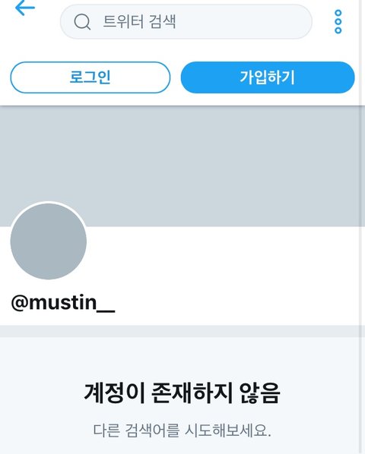The height and width of the screenshot is (454, 365).
Task: Click the 트위터 검색 placeholder text
Action: click(x=139, y=22)
